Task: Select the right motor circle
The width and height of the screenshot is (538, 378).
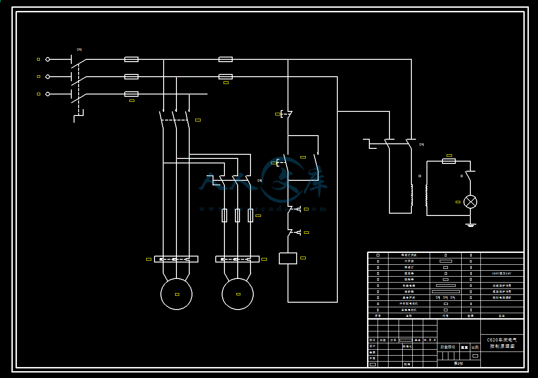Action: click(237, 294)
